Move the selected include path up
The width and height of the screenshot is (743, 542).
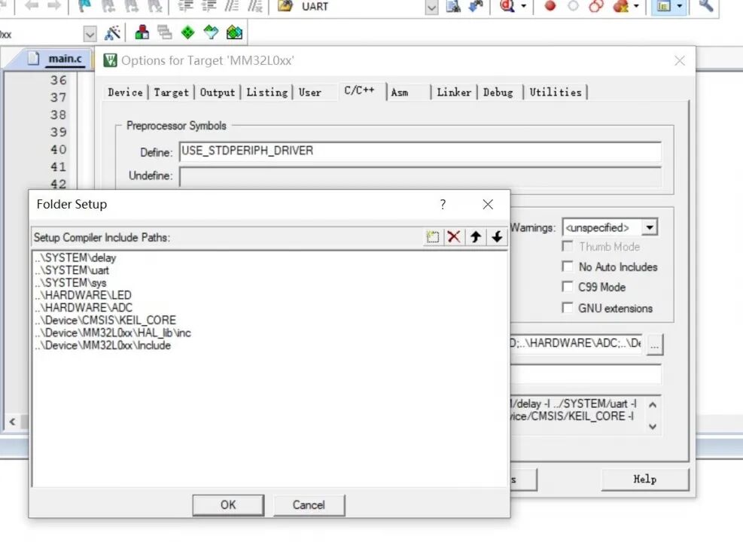[476, 236]
